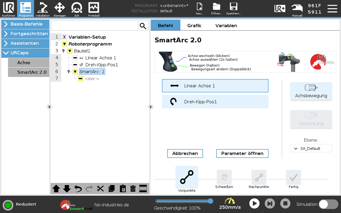Click the program search input field
This screenshot has width=341, height=213.
coord(95,26)
